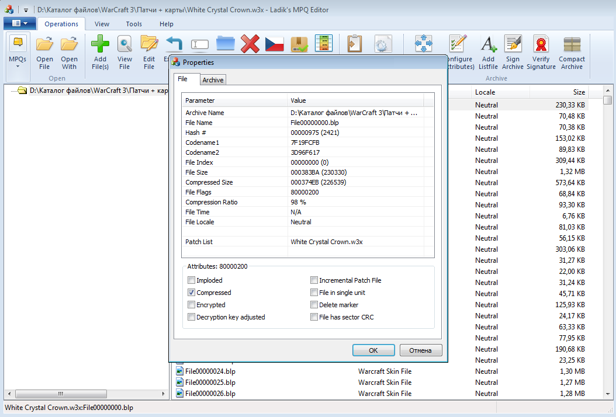This screenshot has width=616, height=417.
Task: Open the Tools ribbon tab
Action: coord(134,24)
